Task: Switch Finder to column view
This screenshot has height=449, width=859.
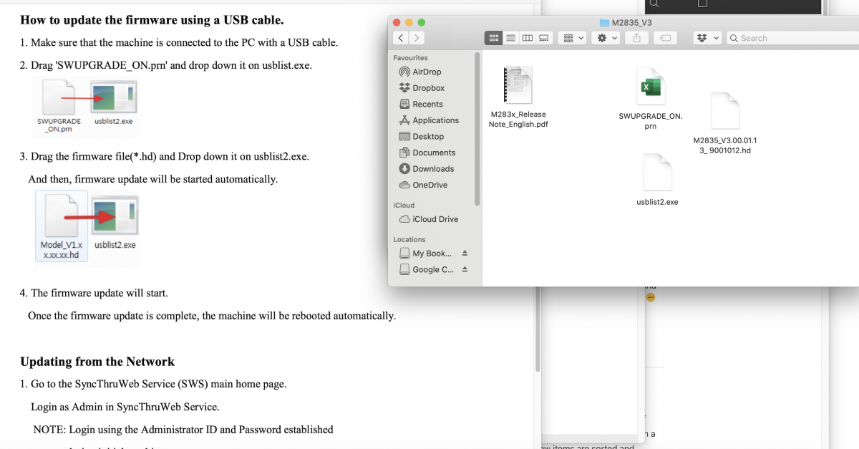Action: [527, 38]
